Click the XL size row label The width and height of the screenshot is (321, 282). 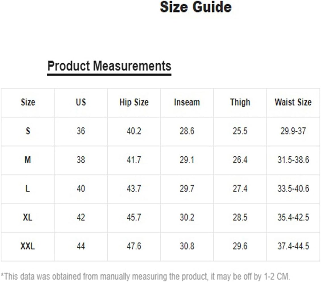(28, 217)
